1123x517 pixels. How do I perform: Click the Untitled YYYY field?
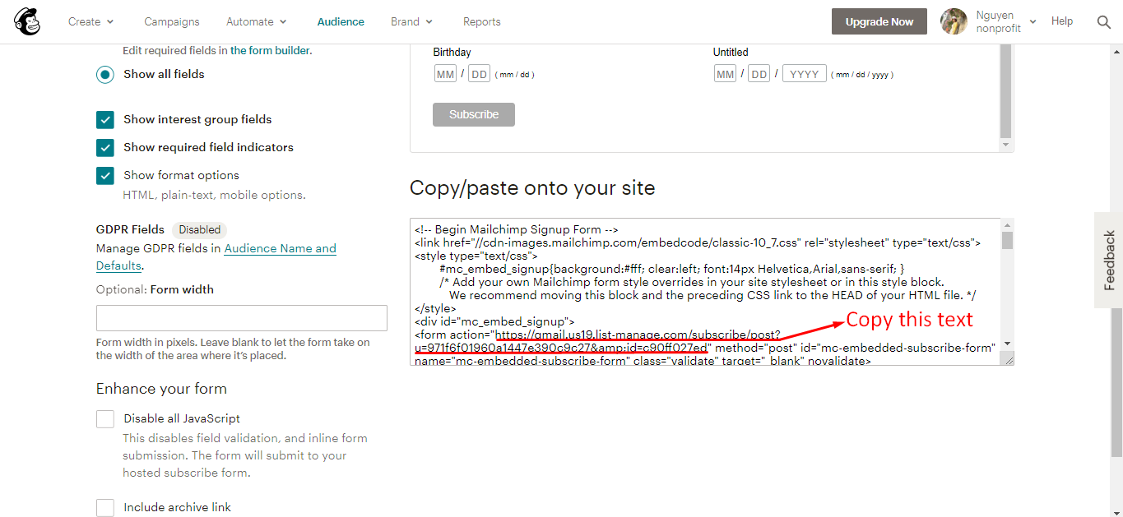click(805, 74)
